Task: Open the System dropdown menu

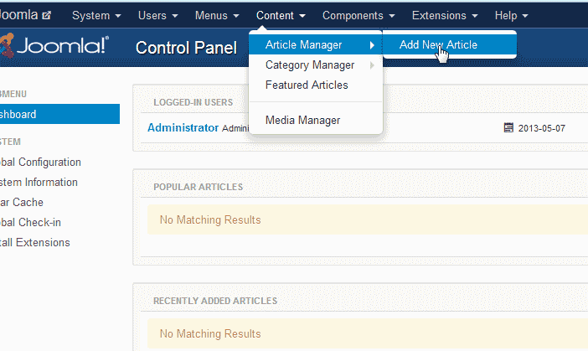Action: 96,16
